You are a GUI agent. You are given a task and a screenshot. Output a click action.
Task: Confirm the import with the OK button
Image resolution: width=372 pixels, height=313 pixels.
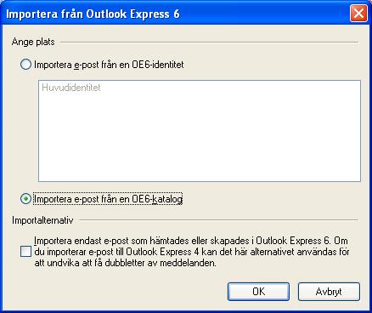(x=258, y=292)
